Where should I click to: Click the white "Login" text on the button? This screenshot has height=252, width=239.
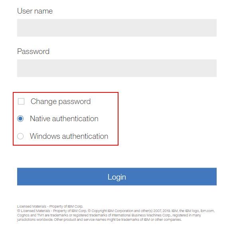click(x=117, y=177)
